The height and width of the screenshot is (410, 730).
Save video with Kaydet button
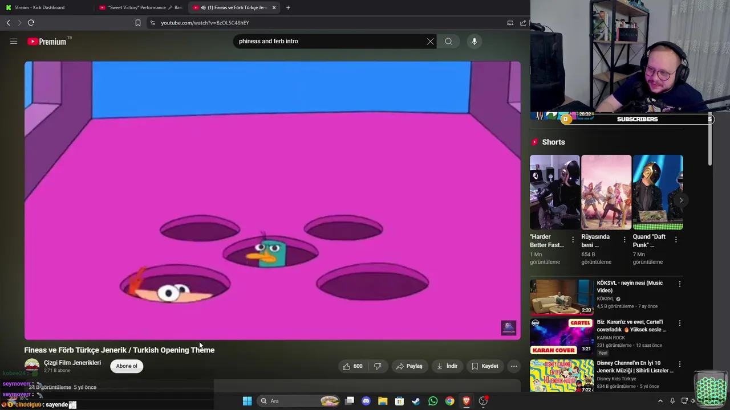click(x=485, y=366)
